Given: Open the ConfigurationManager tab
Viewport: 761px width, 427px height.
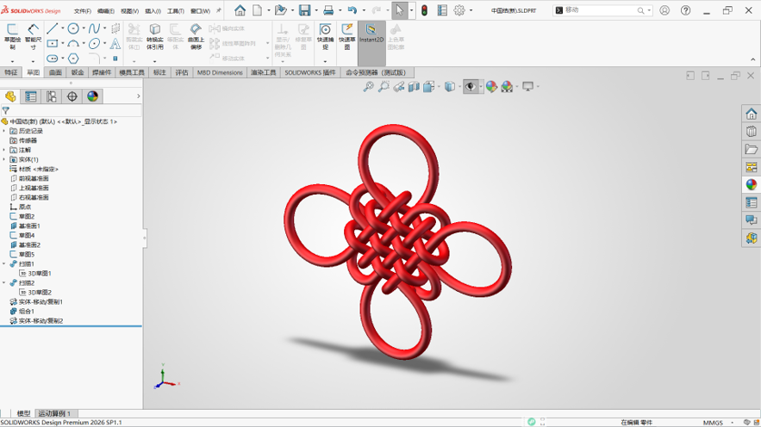Looking at the screenshot, I should (52, 96).
